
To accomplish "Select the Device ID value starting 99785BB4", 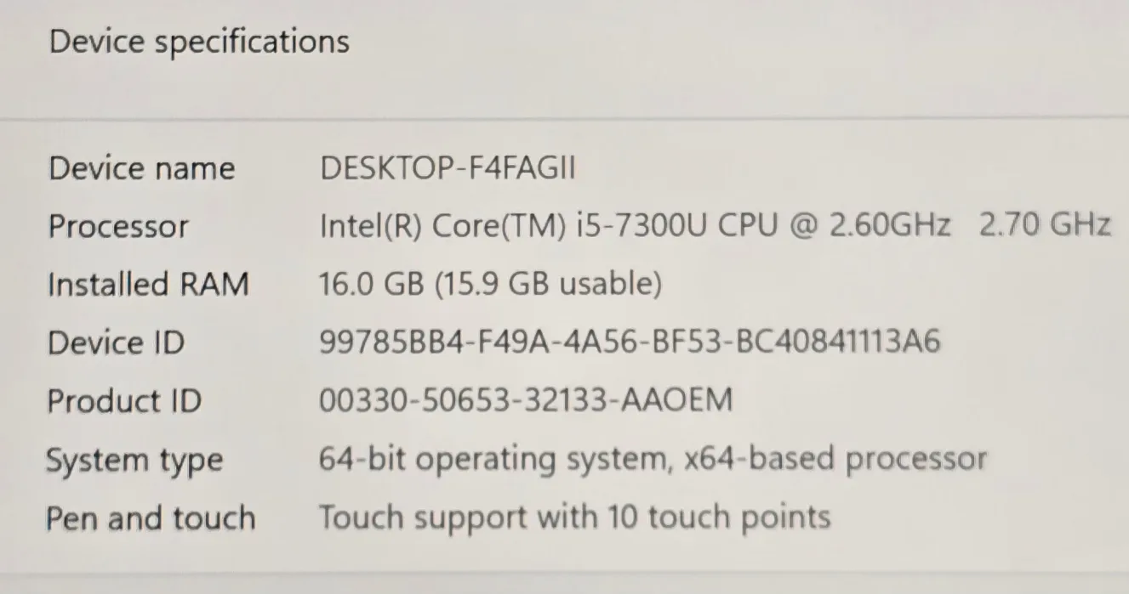I will (630, 342).
